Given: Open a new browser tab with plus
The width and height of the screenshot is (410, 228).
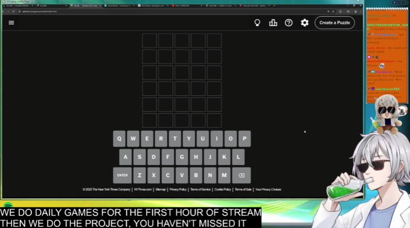Looking at the screenshot, I should pyautogui.click(x=274, y=5).
